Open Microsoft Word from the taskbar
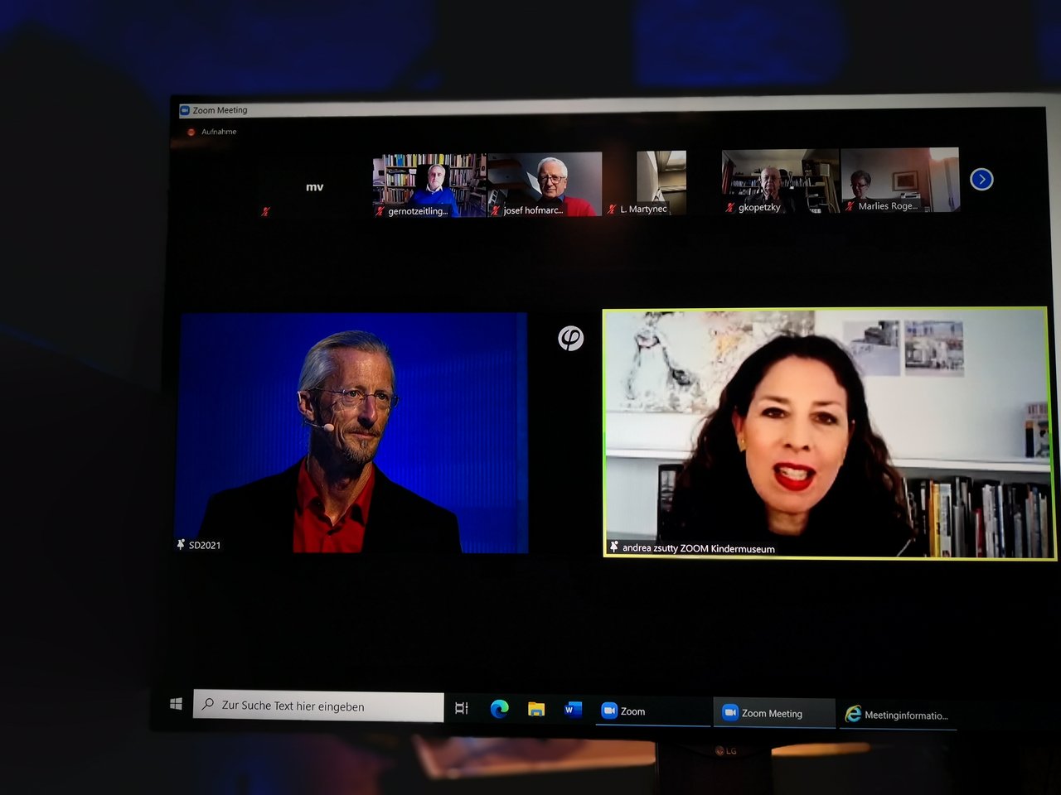The image size is (1061, 795). (x=573, y=710)
